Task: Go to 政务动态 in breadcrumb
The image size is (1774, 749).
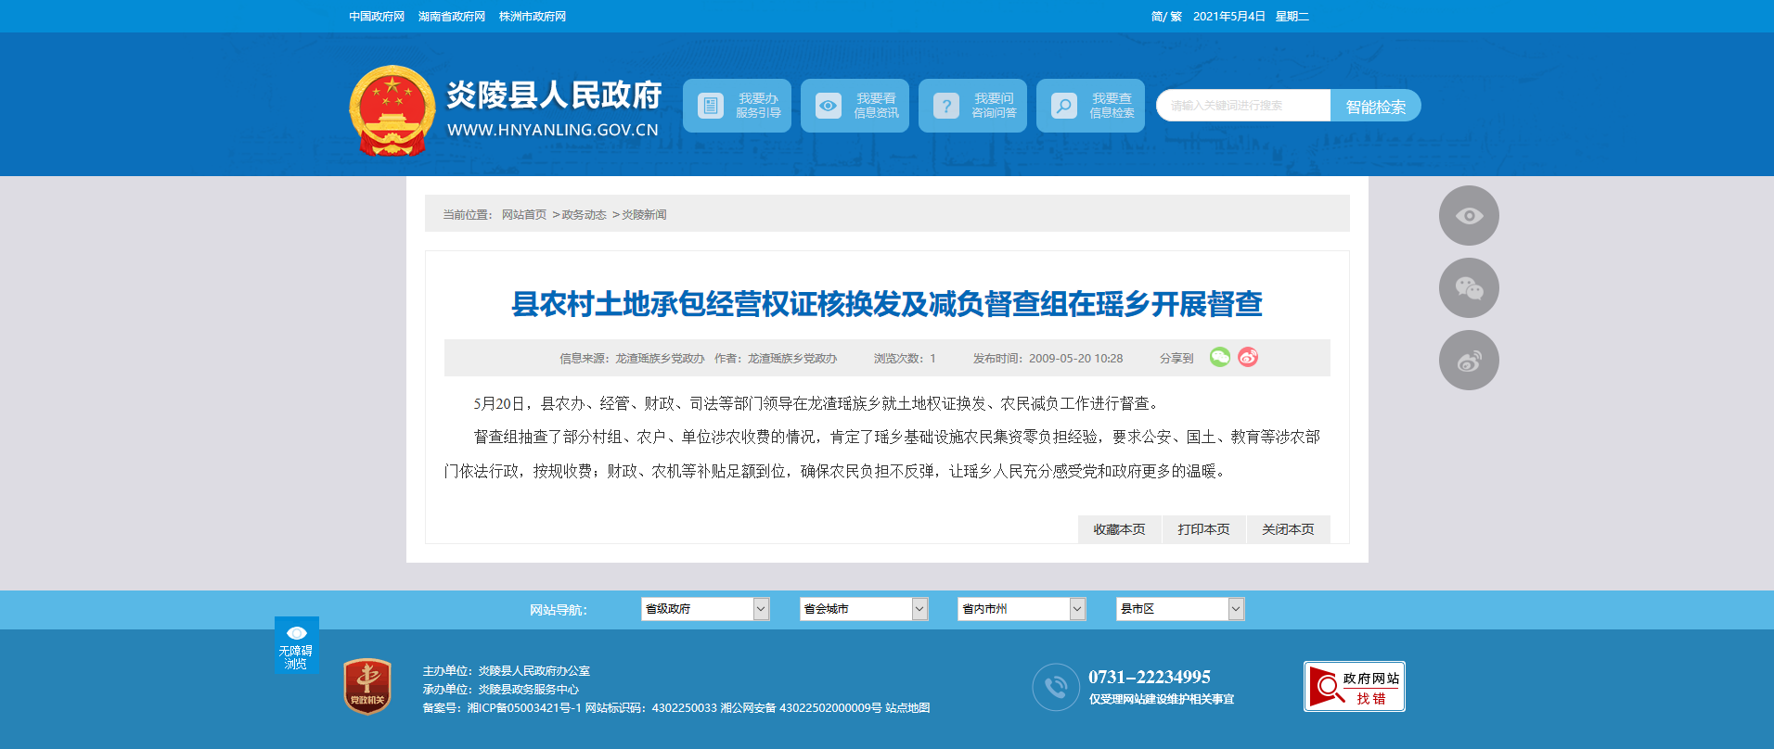Action: (x=584, y=215)
